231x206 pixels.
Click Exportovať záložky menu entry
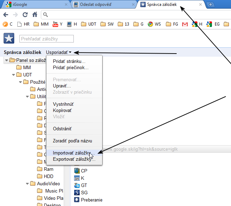click(74, 159)
